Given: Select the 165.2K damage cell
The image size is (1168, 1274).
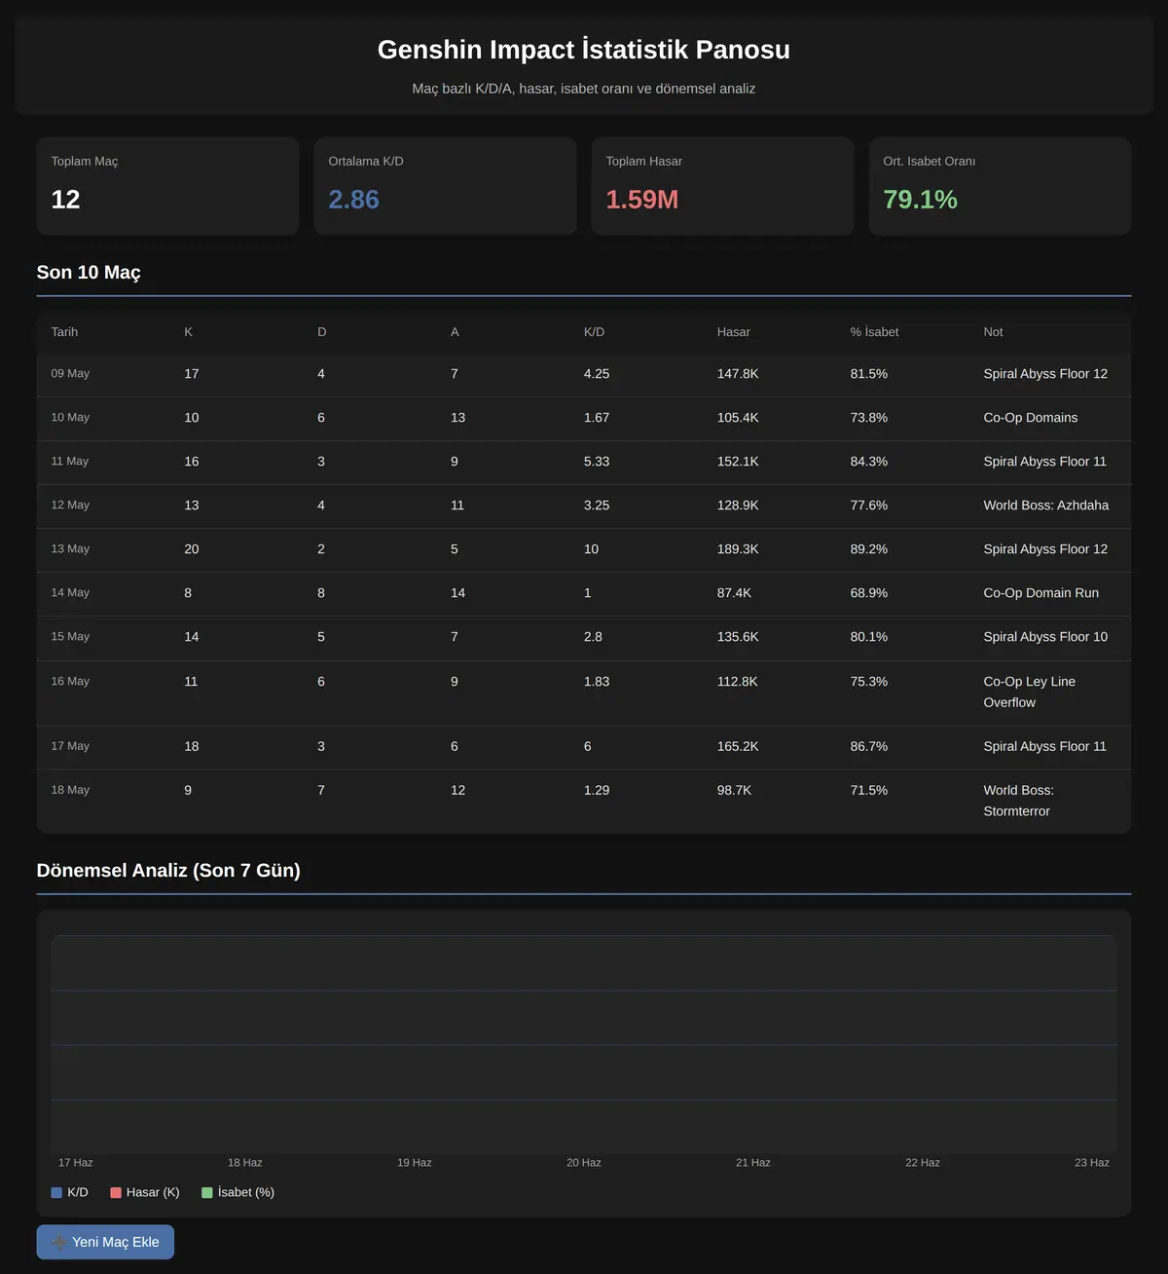Looking at the screenshot, I should [x=738, y=747].
